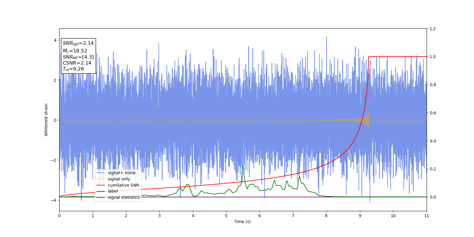Click the right y-axis tick label 0.6

click(433, 113)
